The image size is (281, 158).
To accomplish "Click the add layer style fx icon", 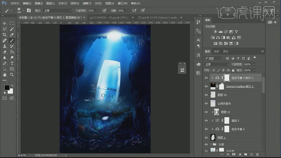I will (x=228, y=154).
